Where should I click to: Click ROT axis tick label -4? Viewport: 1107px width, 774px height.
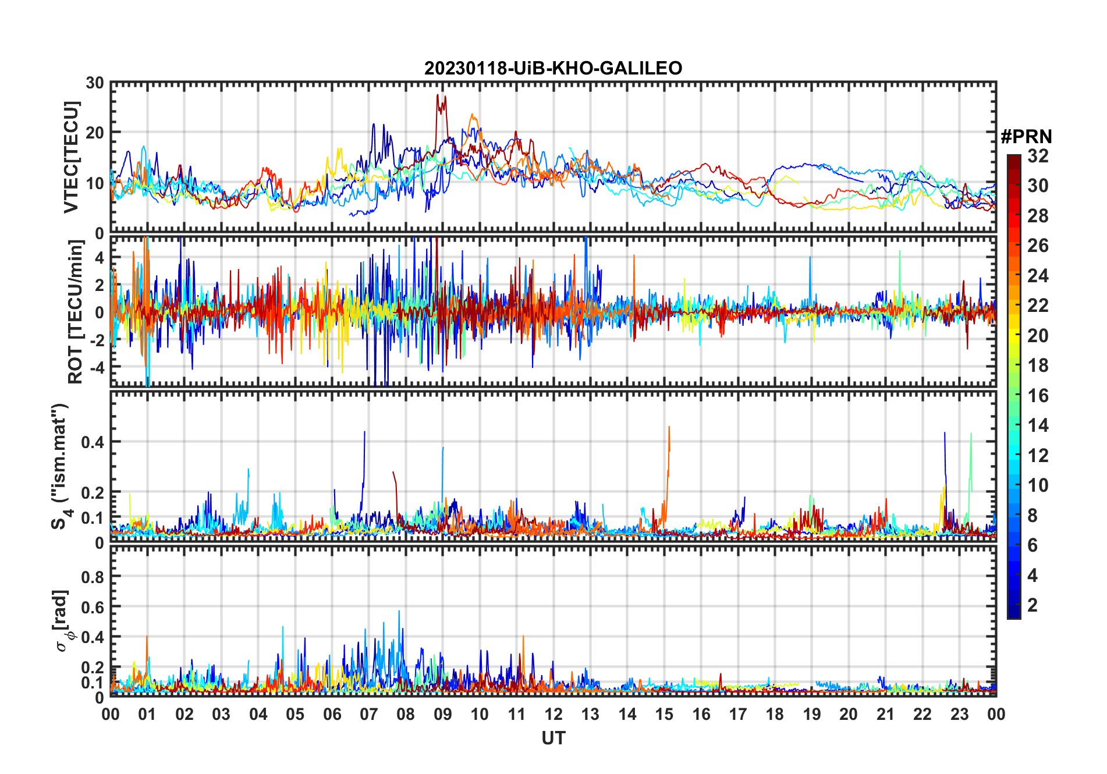pos(96,368)
